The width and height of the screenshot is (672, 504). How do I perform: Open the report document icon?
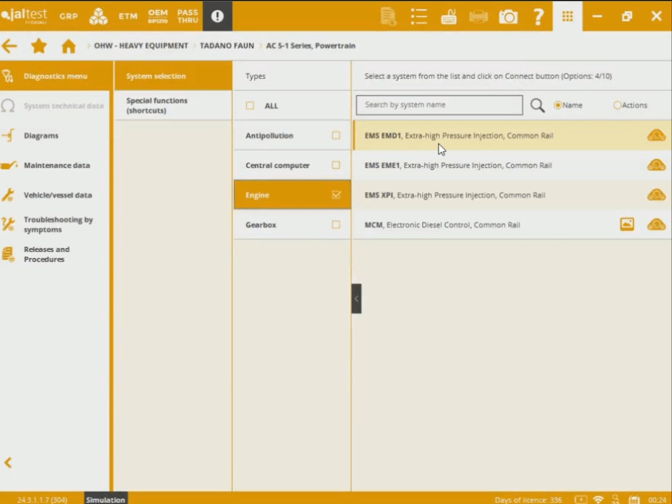(x=388, y=17)
